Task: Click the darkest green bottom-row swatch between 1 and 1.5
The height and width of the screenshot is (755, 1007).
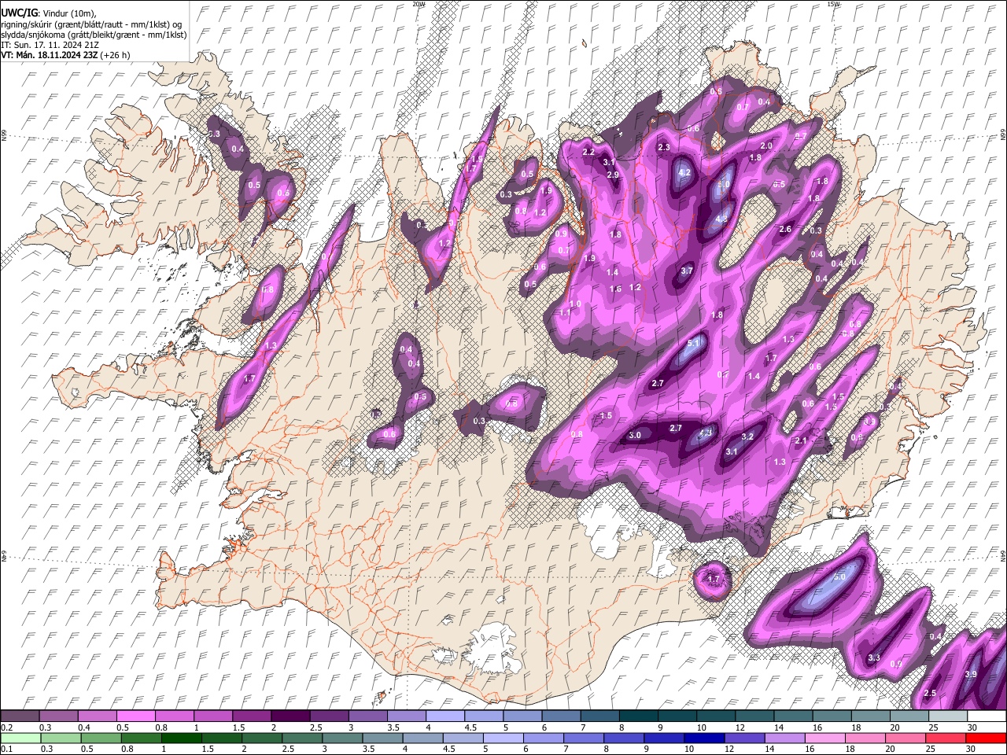Action: click(x=180, y=738)
